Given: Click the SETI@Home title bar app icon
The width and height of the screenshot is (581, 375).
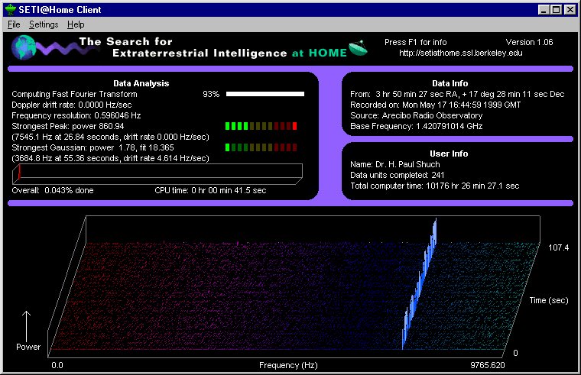Looking at the screenshot, I should pyautogui.click(x=11, y=10).
